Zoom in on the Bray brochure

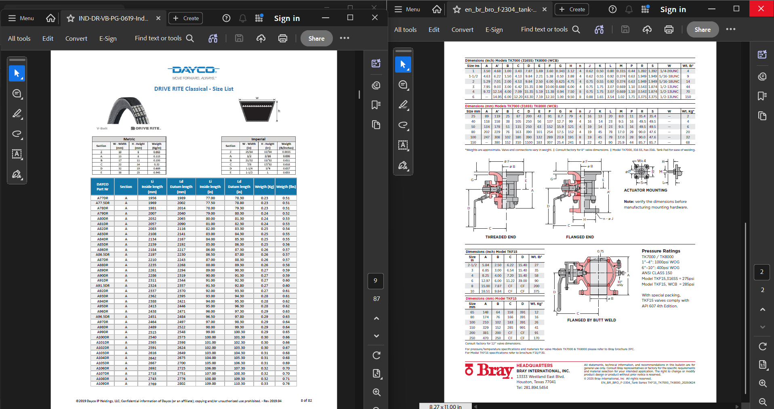763,383
